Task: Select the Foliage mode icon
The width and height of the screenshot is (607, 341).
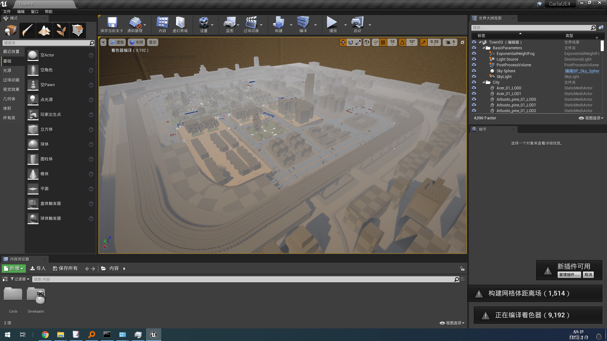Action: (x=61, y=31)
